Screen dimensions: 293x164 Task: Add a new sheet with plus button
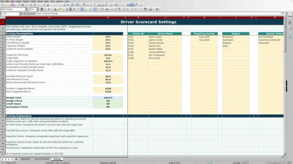pyautogui.click(x=16, y=159)
